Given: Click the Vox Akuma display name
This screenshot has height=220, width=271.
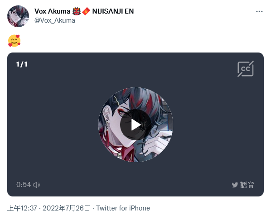Looking at the screenshot, I should 52,11.
